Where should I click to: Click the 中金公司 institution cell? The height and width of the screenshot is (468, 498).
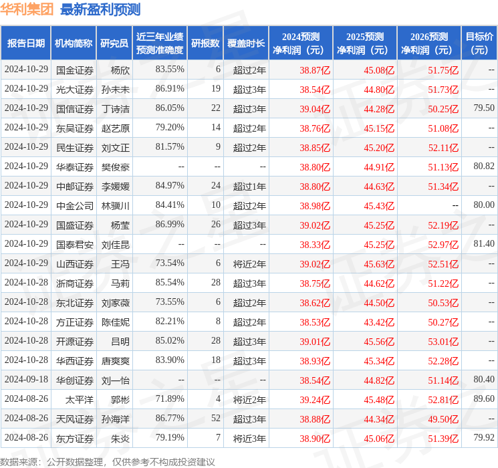coord(75,206)
